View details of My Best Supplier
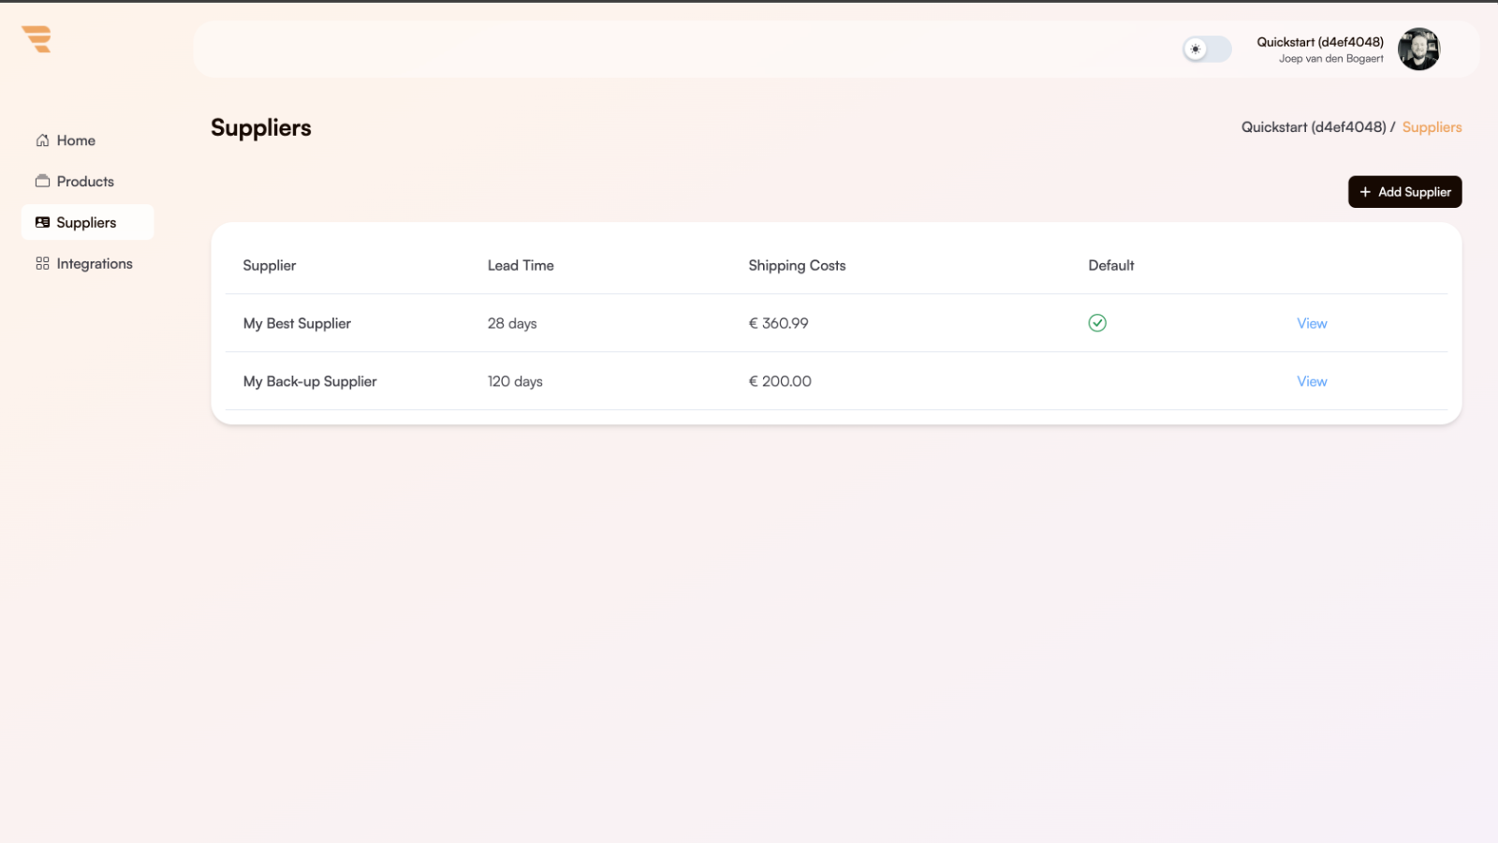 (x=1311, y=323)
